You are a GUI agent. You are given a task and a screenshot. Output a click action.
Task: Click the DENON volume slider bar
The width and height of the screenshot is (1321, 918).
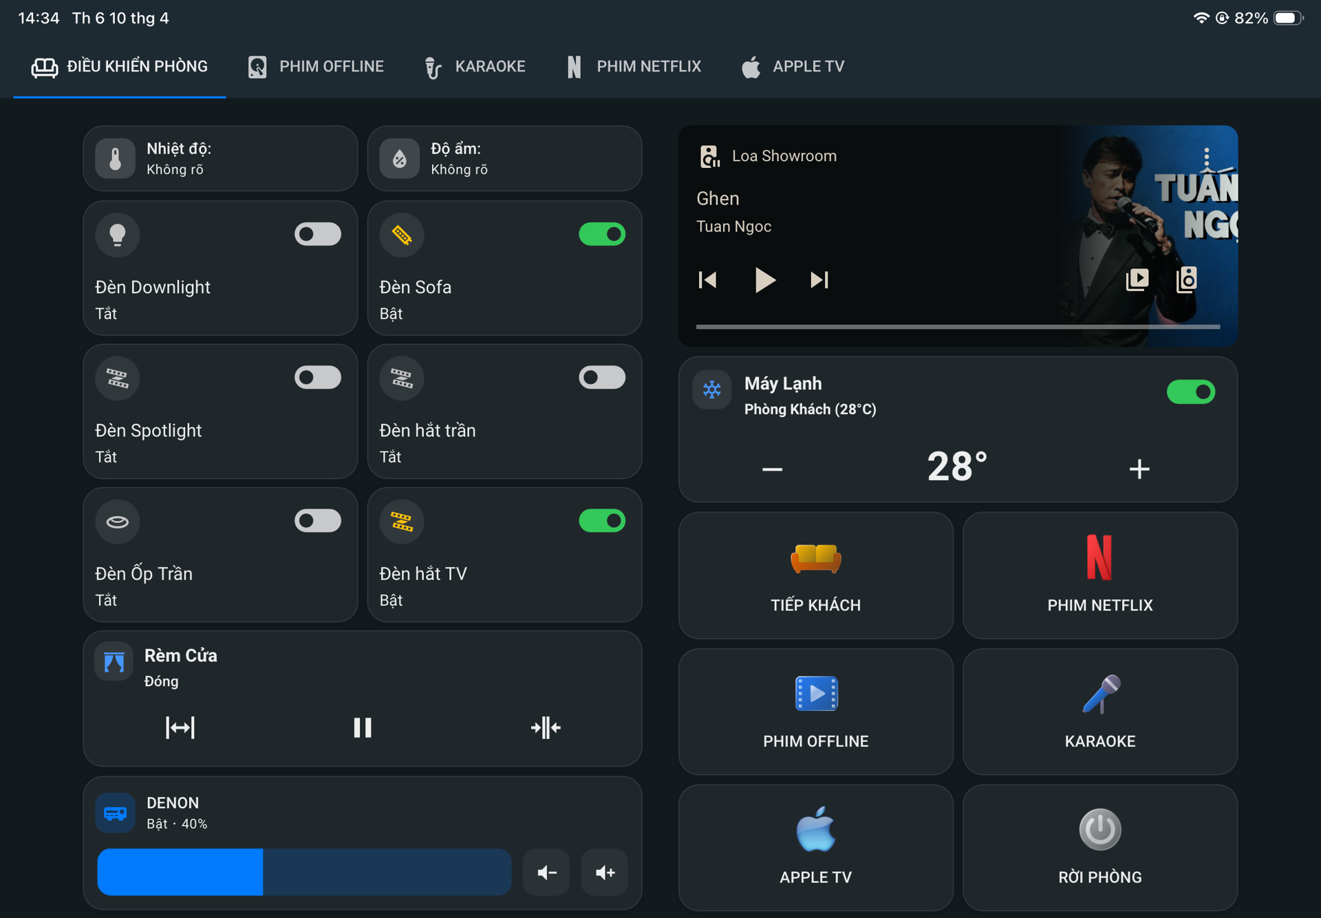click(304, 872)
